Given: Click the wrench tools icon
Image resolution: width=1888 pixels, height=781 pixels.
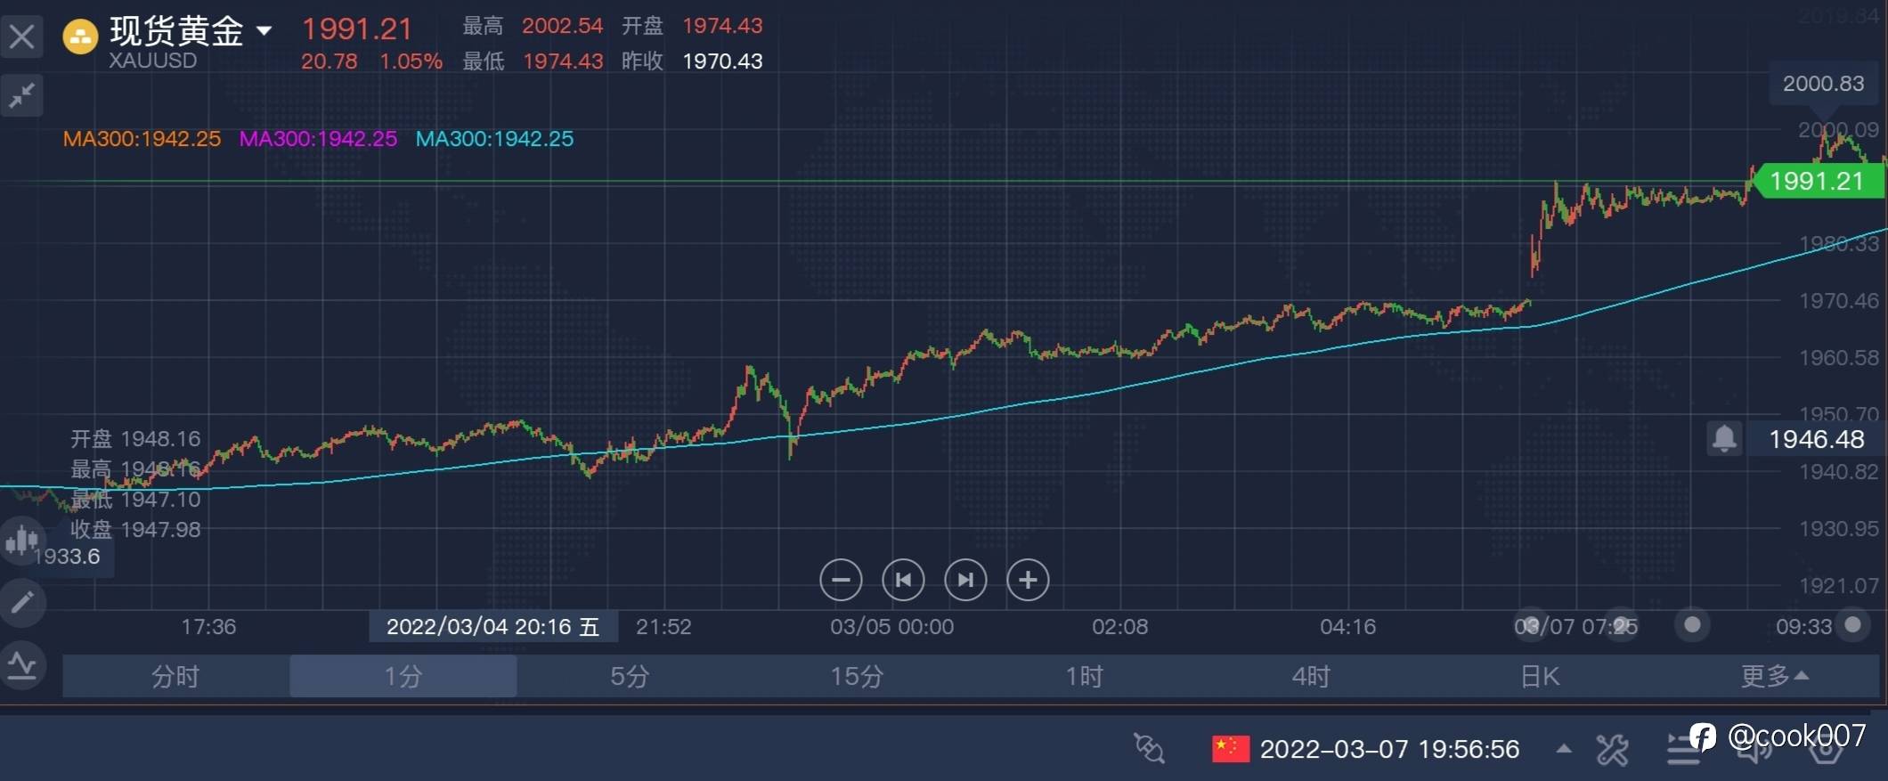Looking at the screenshot, I should click(x=1612, y=750).
